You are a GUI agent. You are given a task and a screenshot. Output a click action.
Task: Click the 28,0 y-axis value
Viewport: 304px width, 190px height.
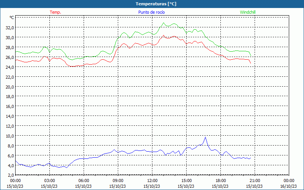click(x=10, y=47)
